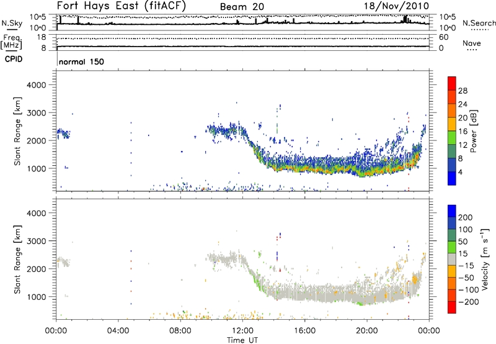
Task: Click the 'Nave' legend label
Action: (x=472, y=43)
